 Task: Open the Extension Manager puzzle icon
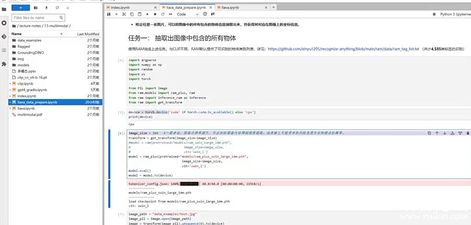point(4,64)
